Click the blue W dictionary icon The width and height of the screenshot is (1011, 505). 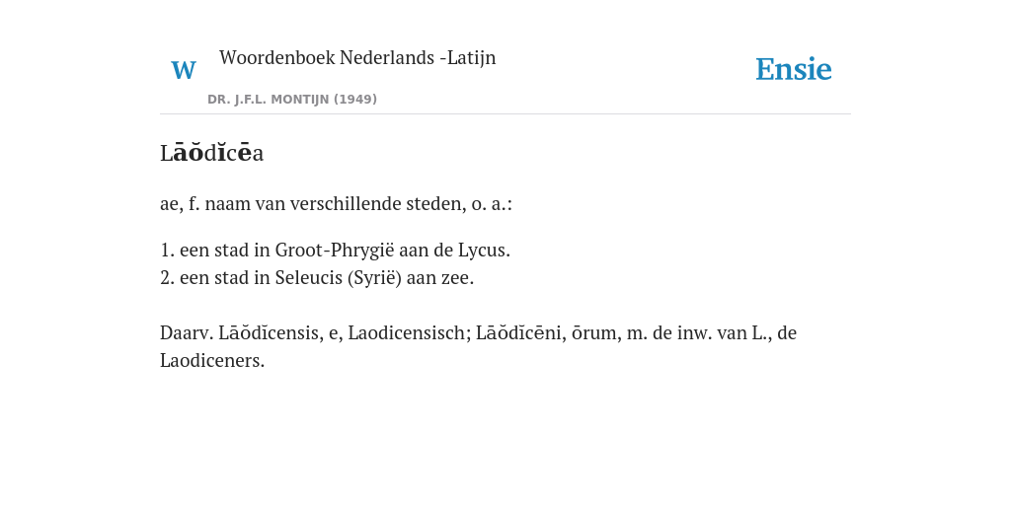183,70
